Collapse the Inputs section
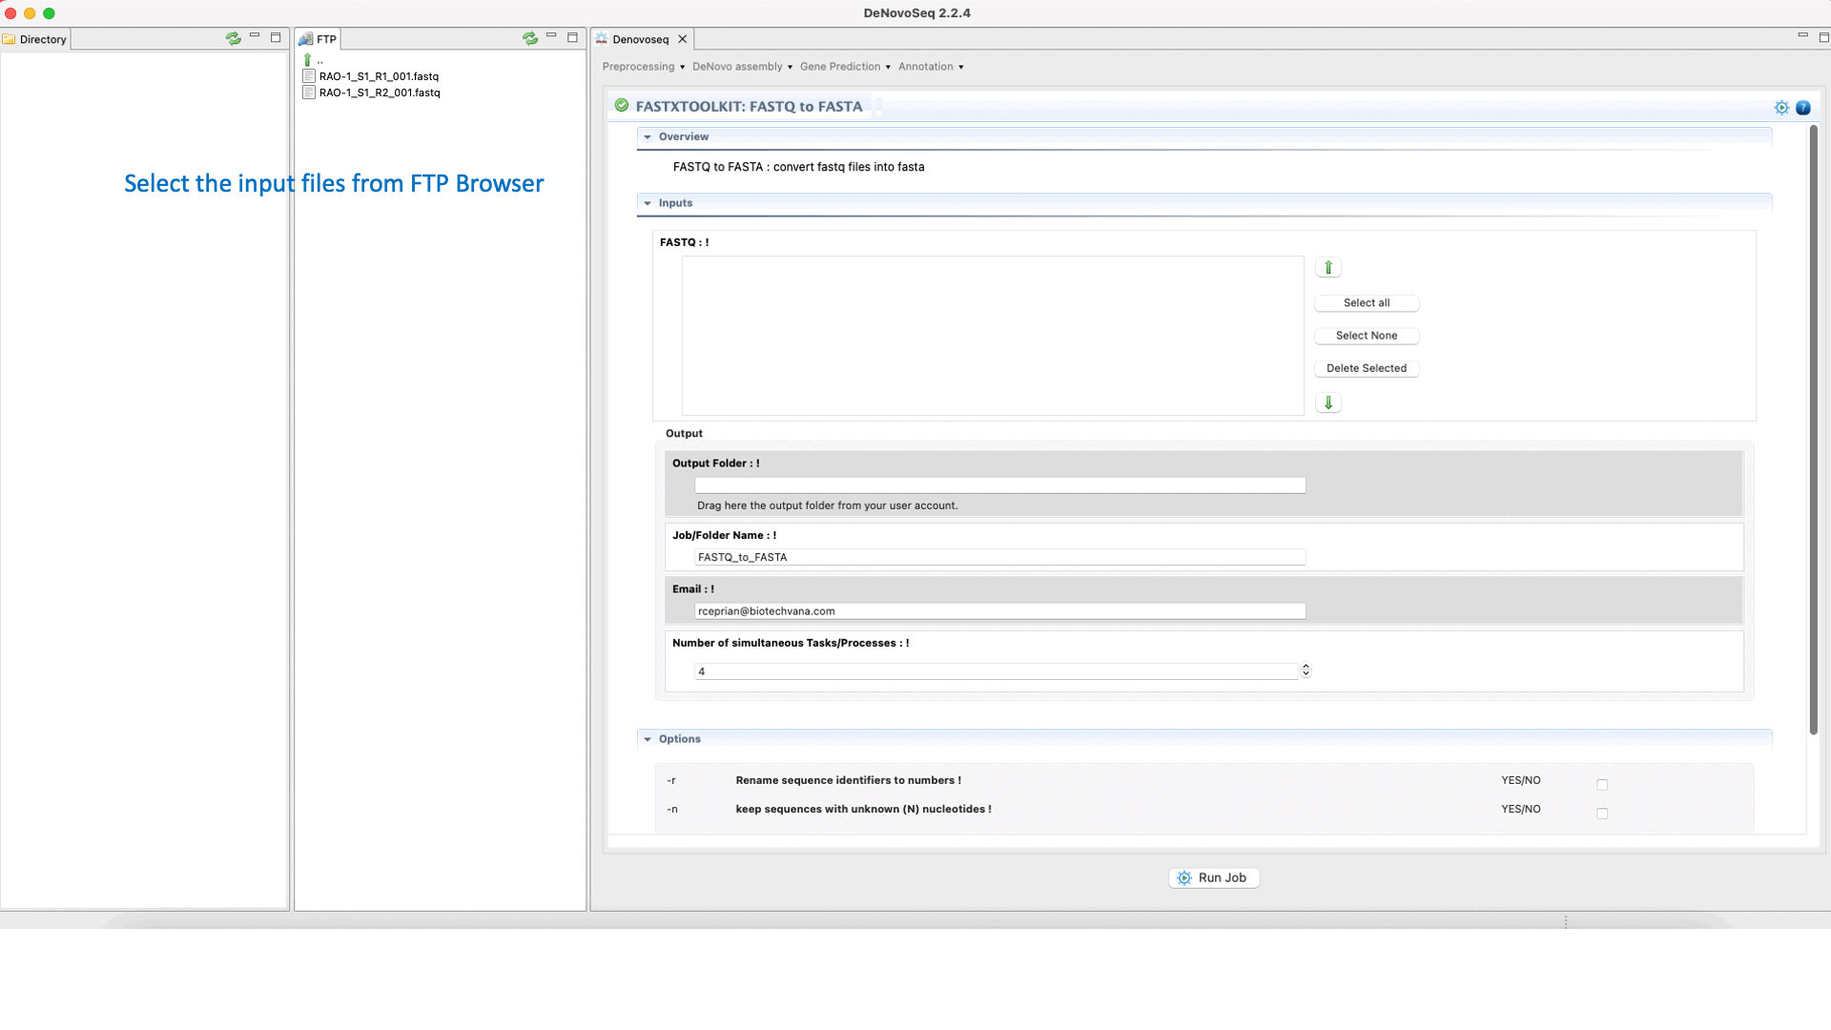This screenshot has width=1831, height=1030. click(648, 203)
